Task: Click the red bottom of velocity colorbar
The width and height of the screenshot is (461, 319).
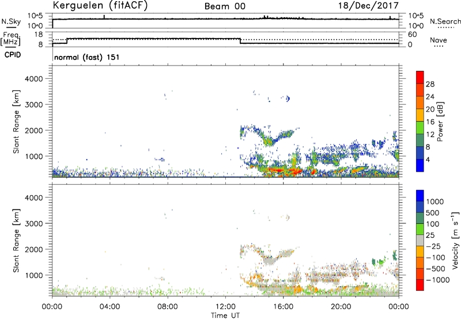Action: pos(420,285)
